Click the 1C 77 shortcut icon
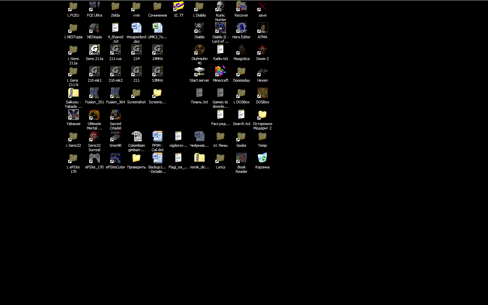 pyautogui.click(x=178, y=7)
